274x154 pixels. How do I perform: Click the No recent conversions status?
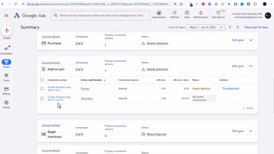coord(204,98)
